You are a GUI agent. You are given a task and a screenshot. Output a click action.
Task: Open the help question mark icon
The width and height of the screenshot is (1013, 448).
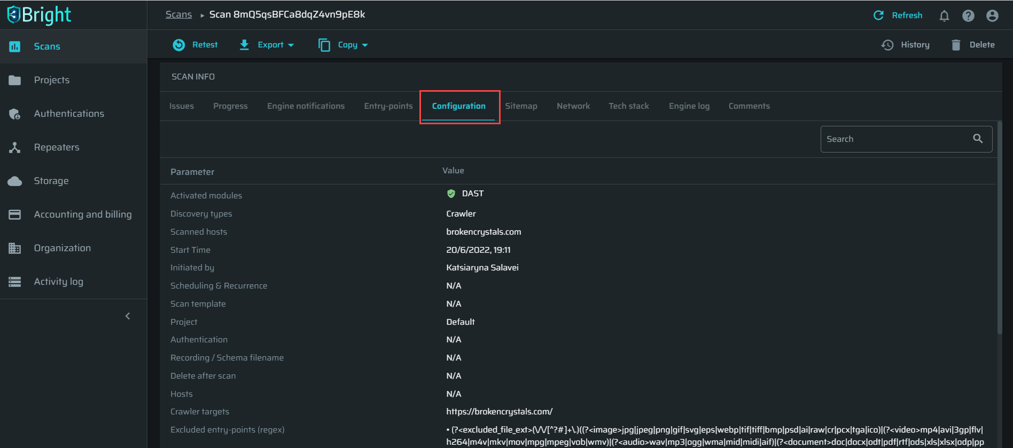pos(968,16)
